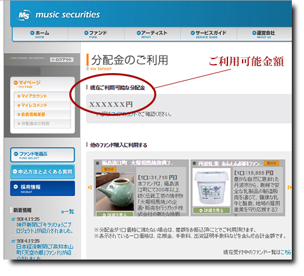Open the マイアカウント link in deposit box
Screen dimensions: 304x276
(124, 114)
